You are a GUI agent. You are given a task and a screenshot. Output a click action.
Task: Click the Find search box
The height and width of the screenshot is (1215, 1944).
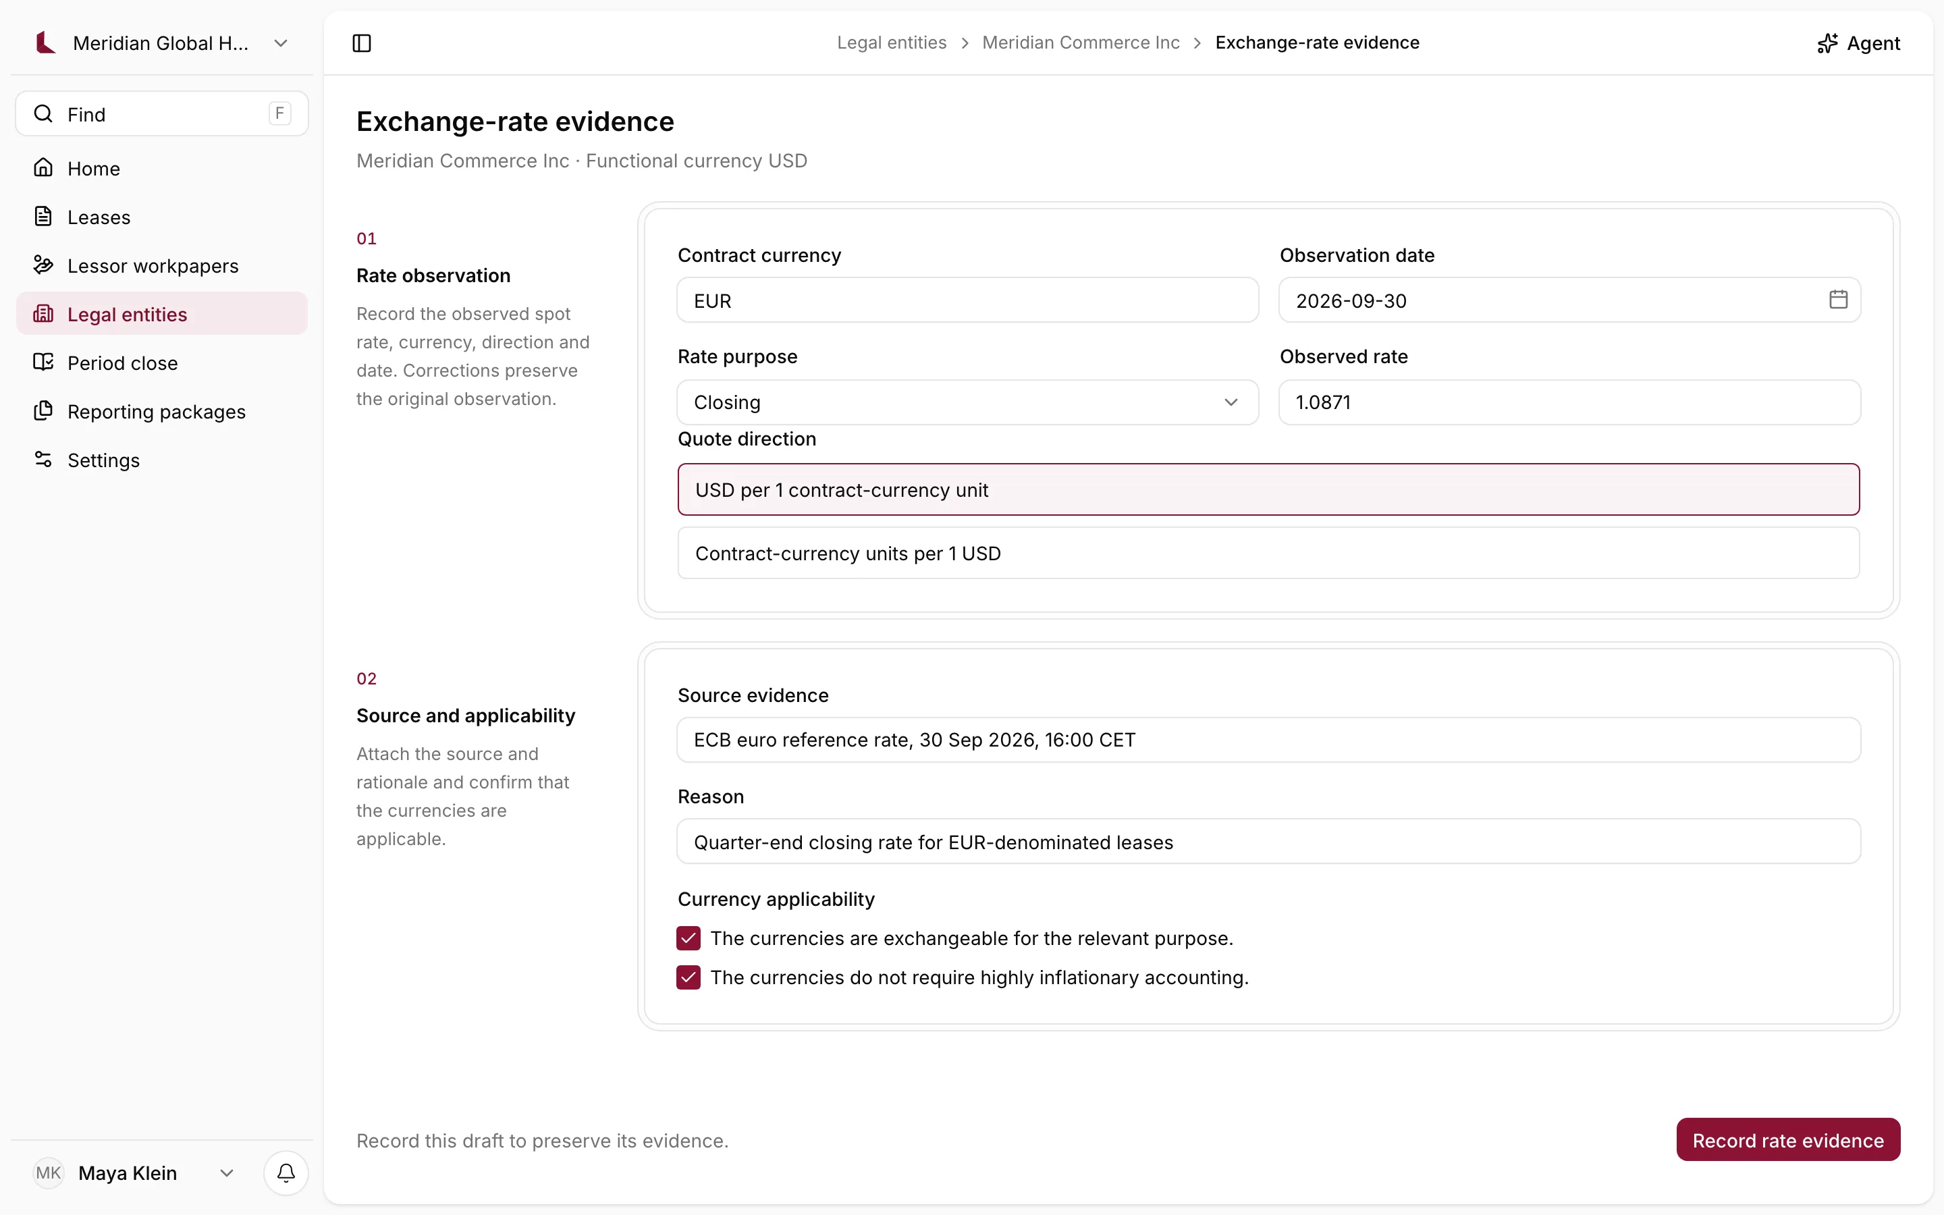161,113
